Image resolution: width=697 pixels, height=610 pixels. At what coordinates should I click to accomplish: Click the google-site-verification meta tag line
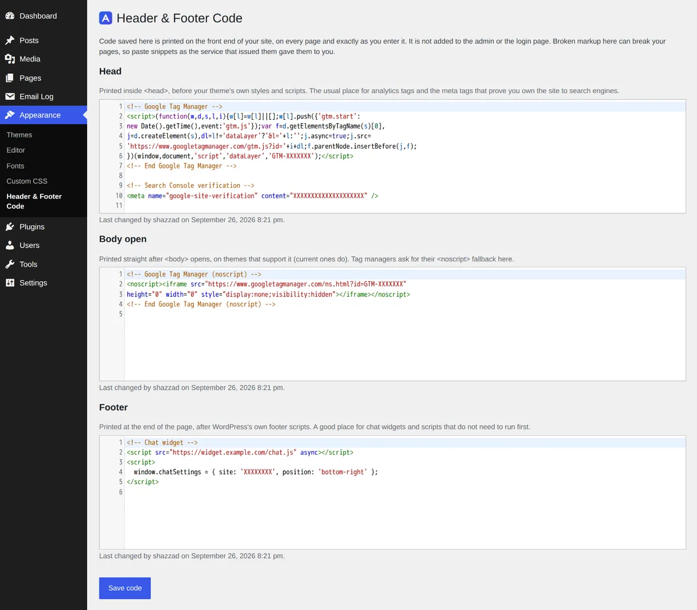(252, 196)
